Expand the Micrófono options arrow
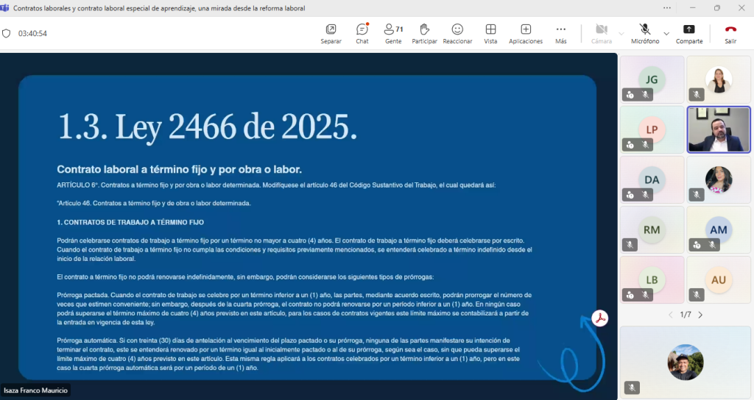This screenshot has width=754, height=400. coord(666,33)
